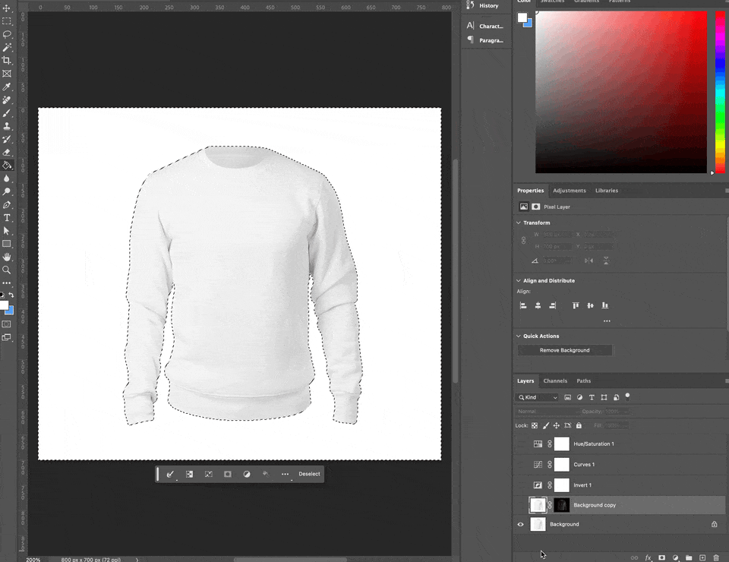The width and height of the screenshot is (729, 562).
Task: Select the Rectangular Marquee tool
Action: 7,21
